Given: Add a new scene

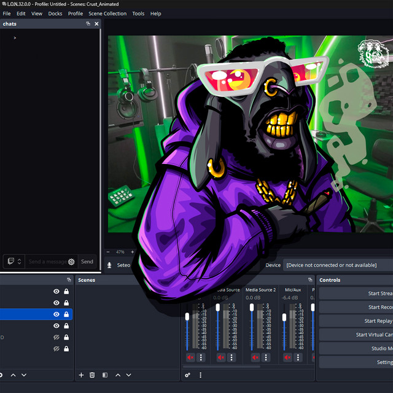Looking at the screenshot, I should click(x=81, y=375).
